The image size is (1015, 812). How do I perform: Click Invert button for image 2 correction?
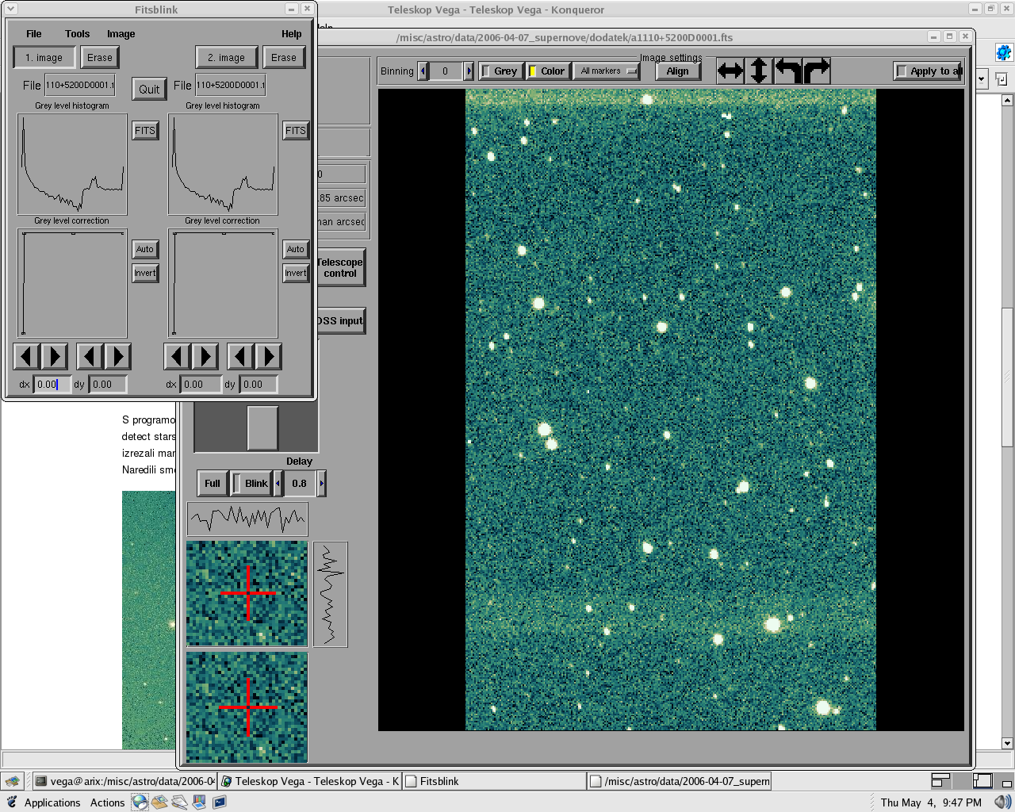pos(296,273)
